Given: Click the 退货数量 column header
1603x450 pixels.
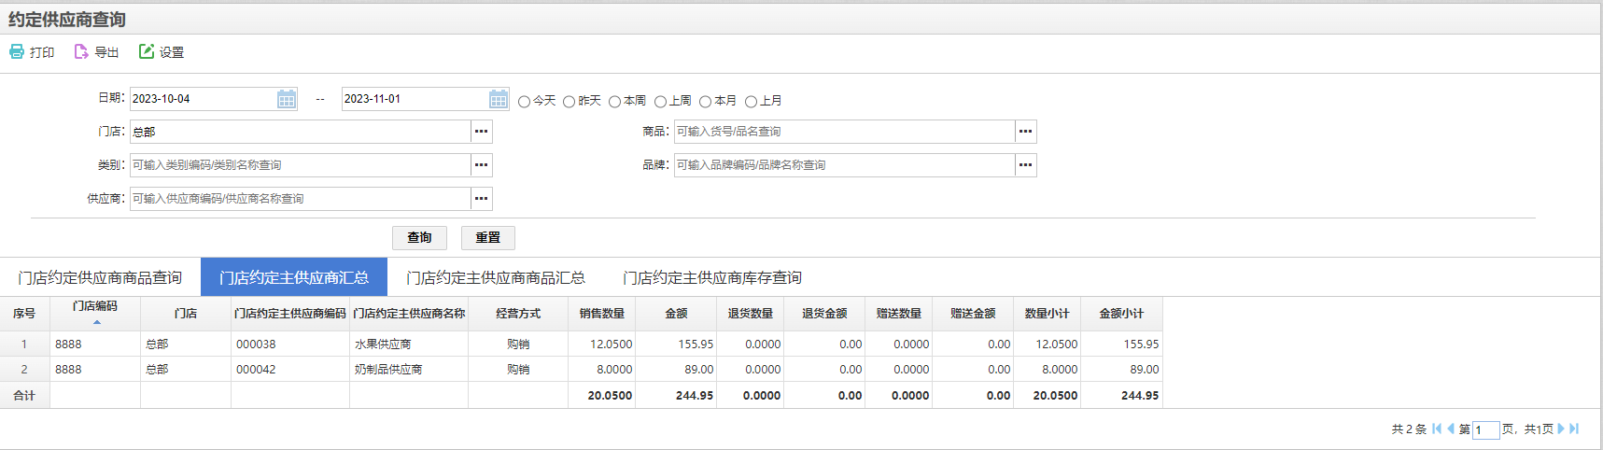Looking at the screenshot, I should click(x=751, y=314).
